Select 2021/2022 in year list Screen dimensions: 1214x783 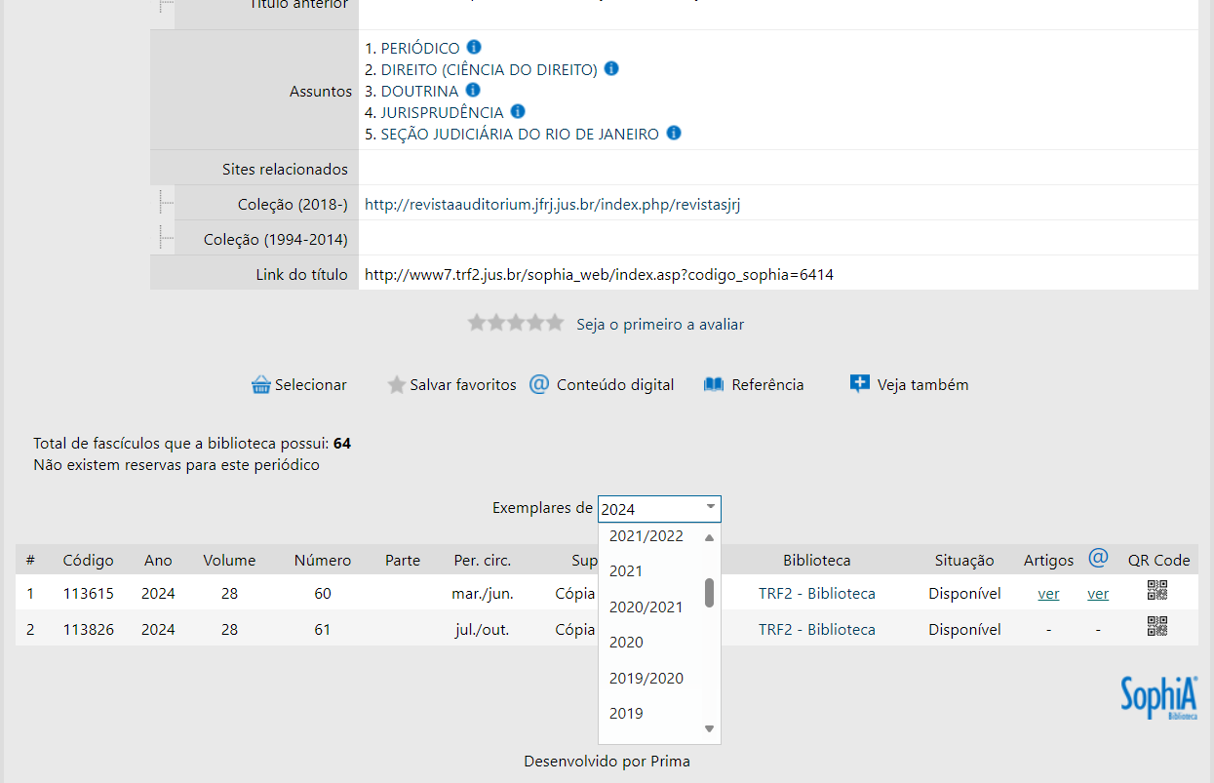646,536
